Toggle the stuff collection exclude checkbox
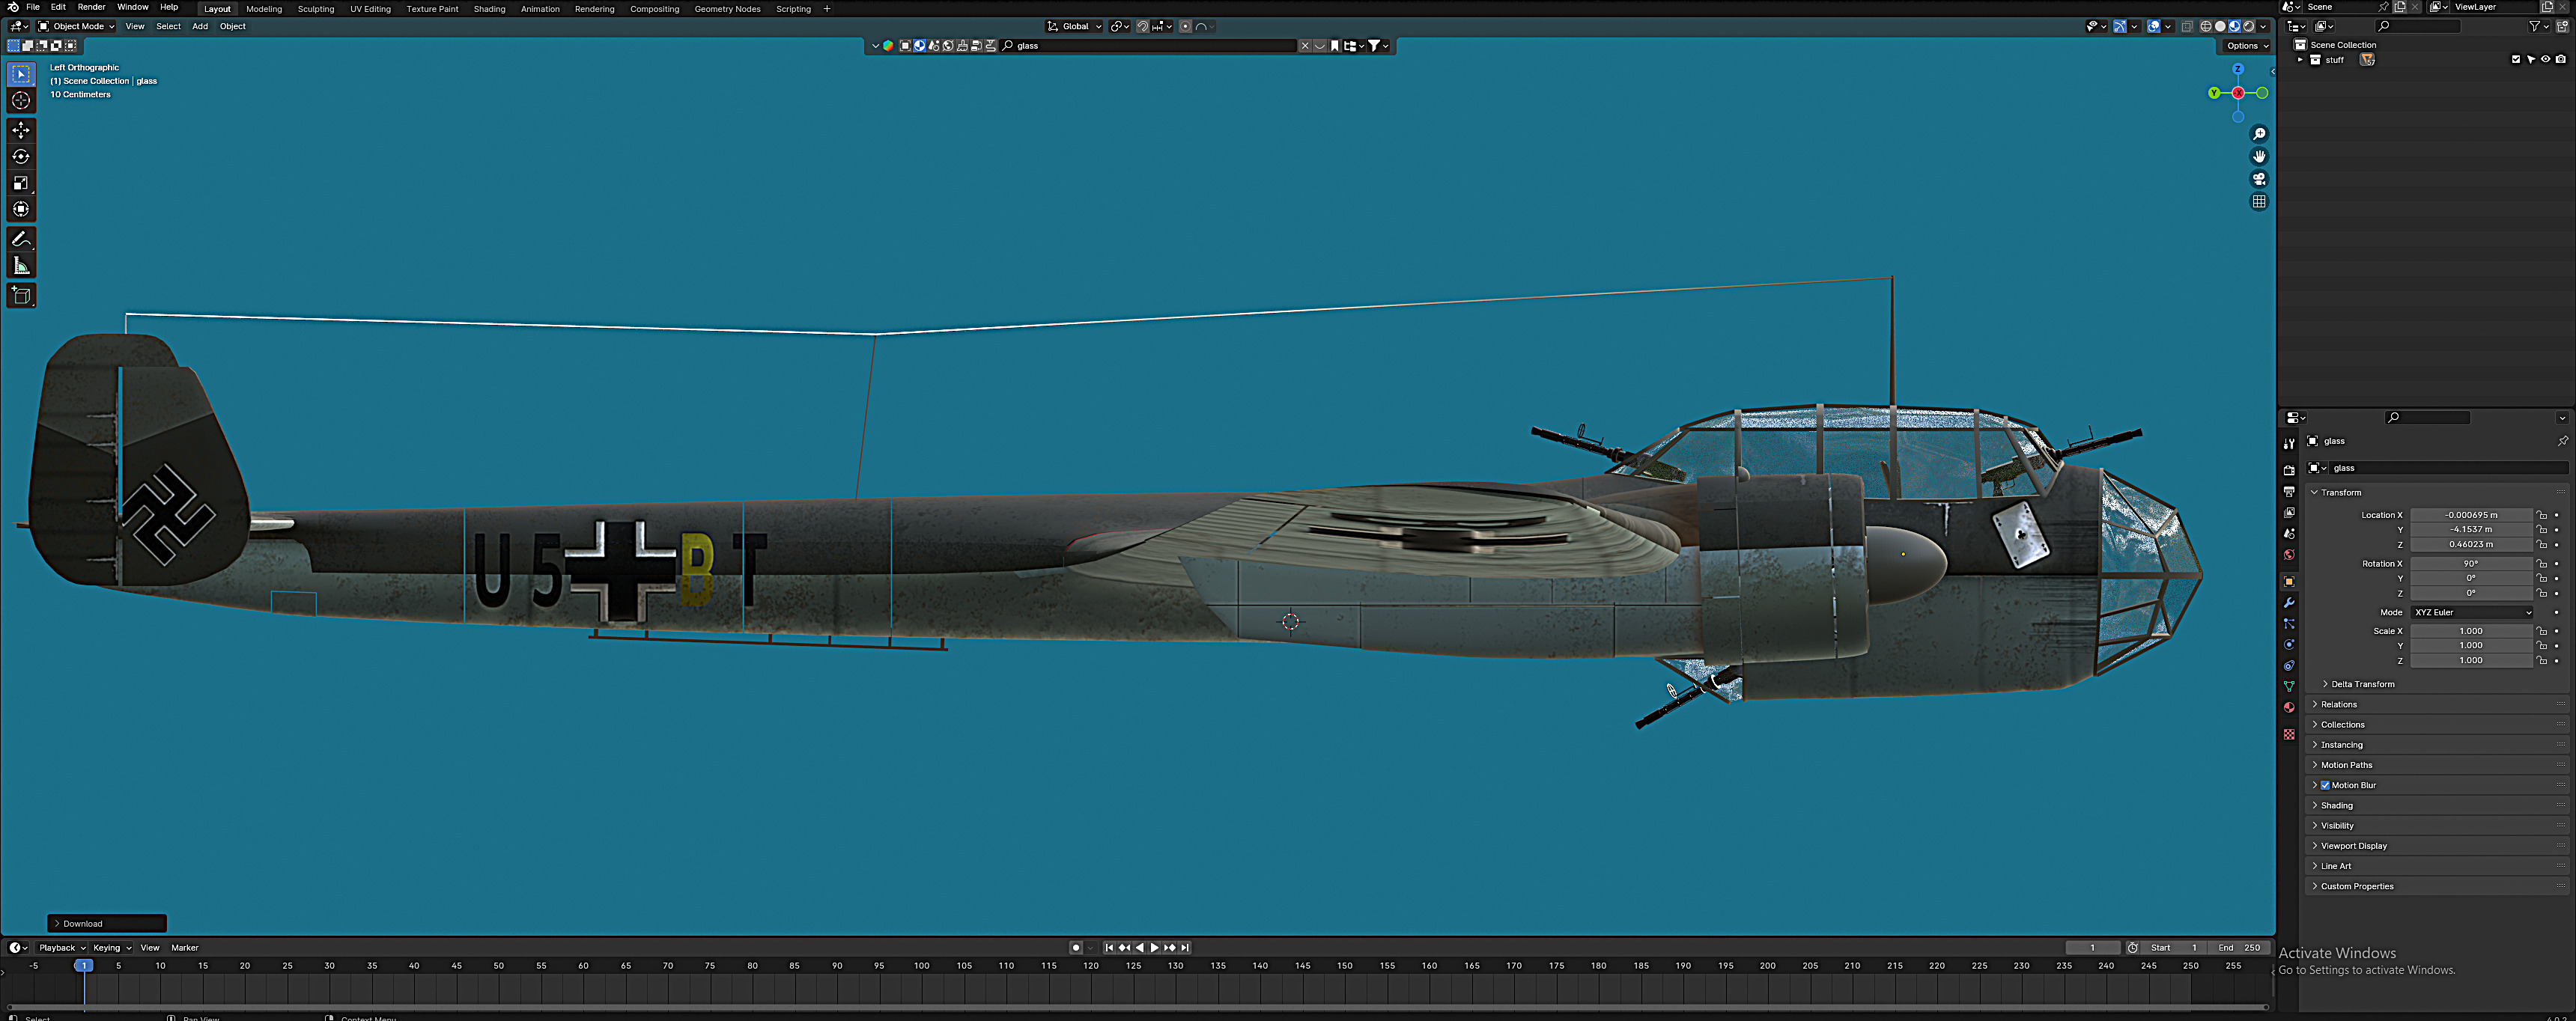Screen dimensions: 2576x1021 tap(2516, 60)
